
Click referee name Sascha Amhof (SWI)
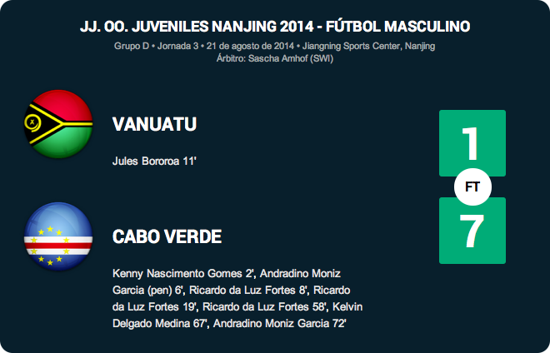click(291, 58)
